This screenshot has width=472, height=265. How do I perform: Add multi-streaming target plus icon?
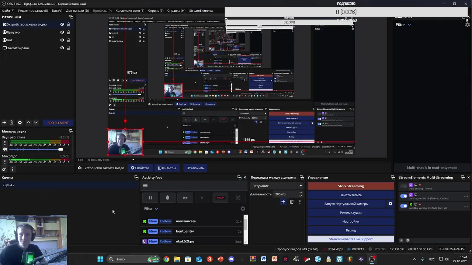[401, 240]
